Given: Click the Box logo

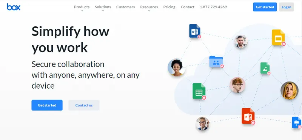Looking at the screenshot, I should 14,7.
